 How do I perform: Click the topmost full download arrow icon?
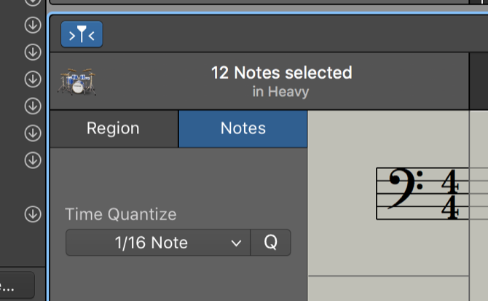coord(32,26)
